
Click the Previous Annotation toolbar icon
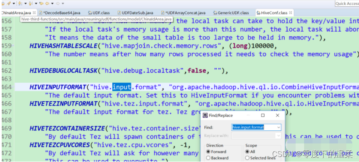pos(31,3)
